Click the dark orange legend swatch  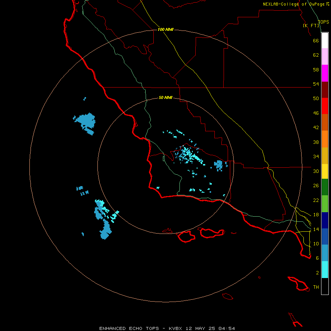(325, 122)
